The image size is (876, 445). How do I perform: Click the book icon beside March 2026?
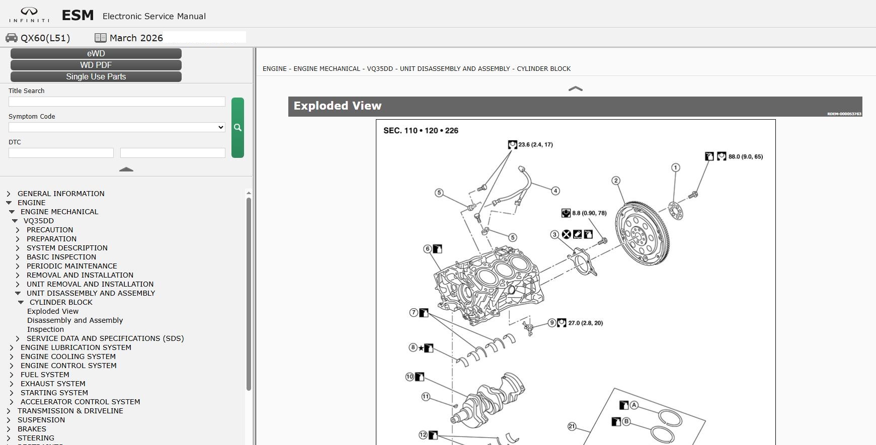(101, 38)
